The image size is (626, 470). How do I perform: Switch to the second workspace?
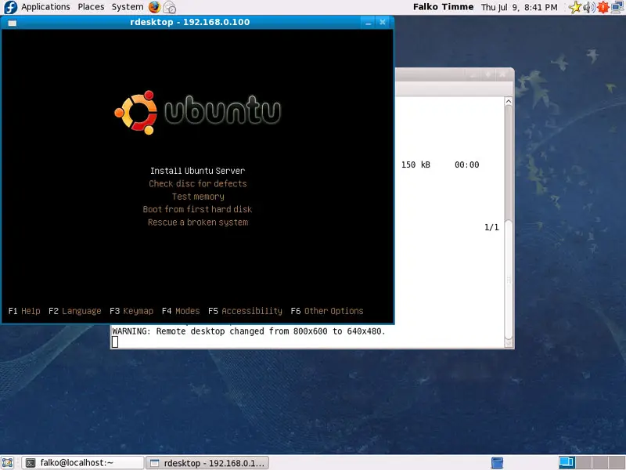tap(583, 463)
